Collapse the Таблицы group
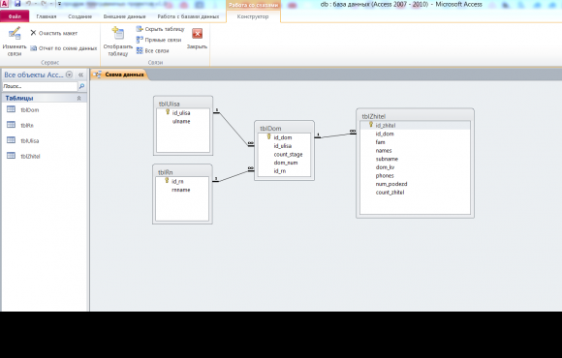562x358 pixels. pyautogui.click(x=78, y=98)
